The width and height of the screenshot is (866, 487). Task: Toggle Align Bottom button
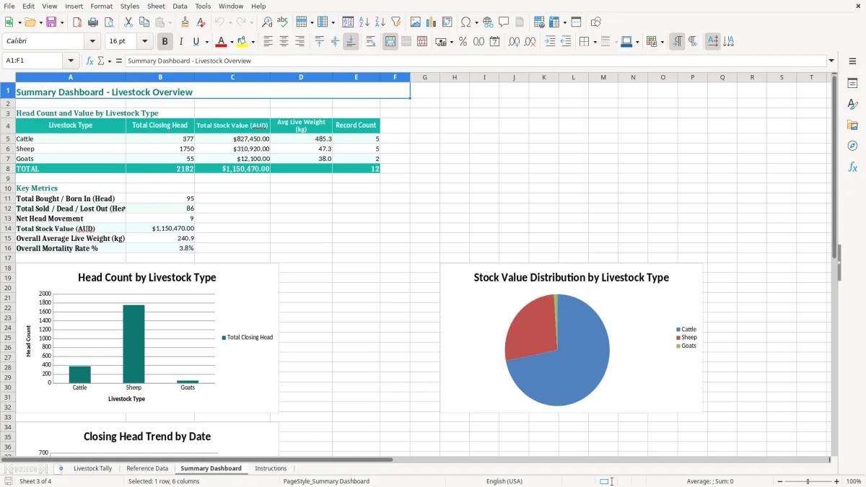pos(351,42)
